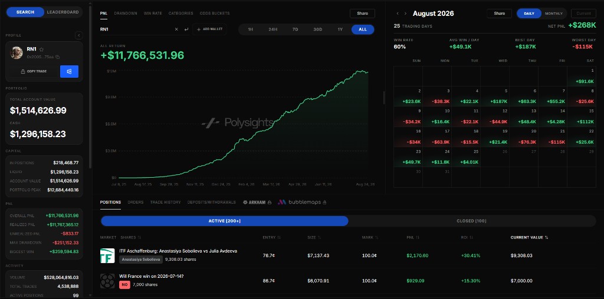This screenshot has height=299, width=604.
Task: Sort positions by Shares column
Action: pyautogui.click(x=131, y=238)
